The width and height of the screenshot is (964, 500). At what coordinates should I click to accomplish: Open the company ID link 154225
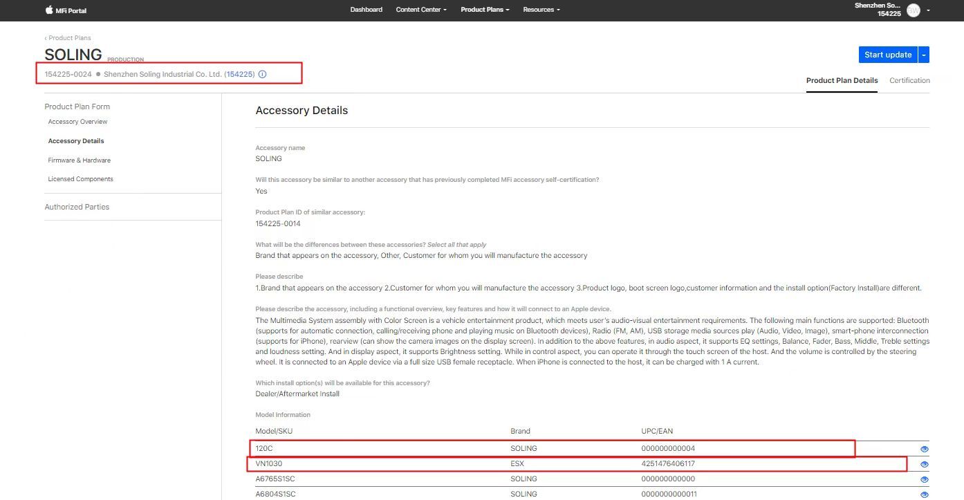(x=239, y=74)
